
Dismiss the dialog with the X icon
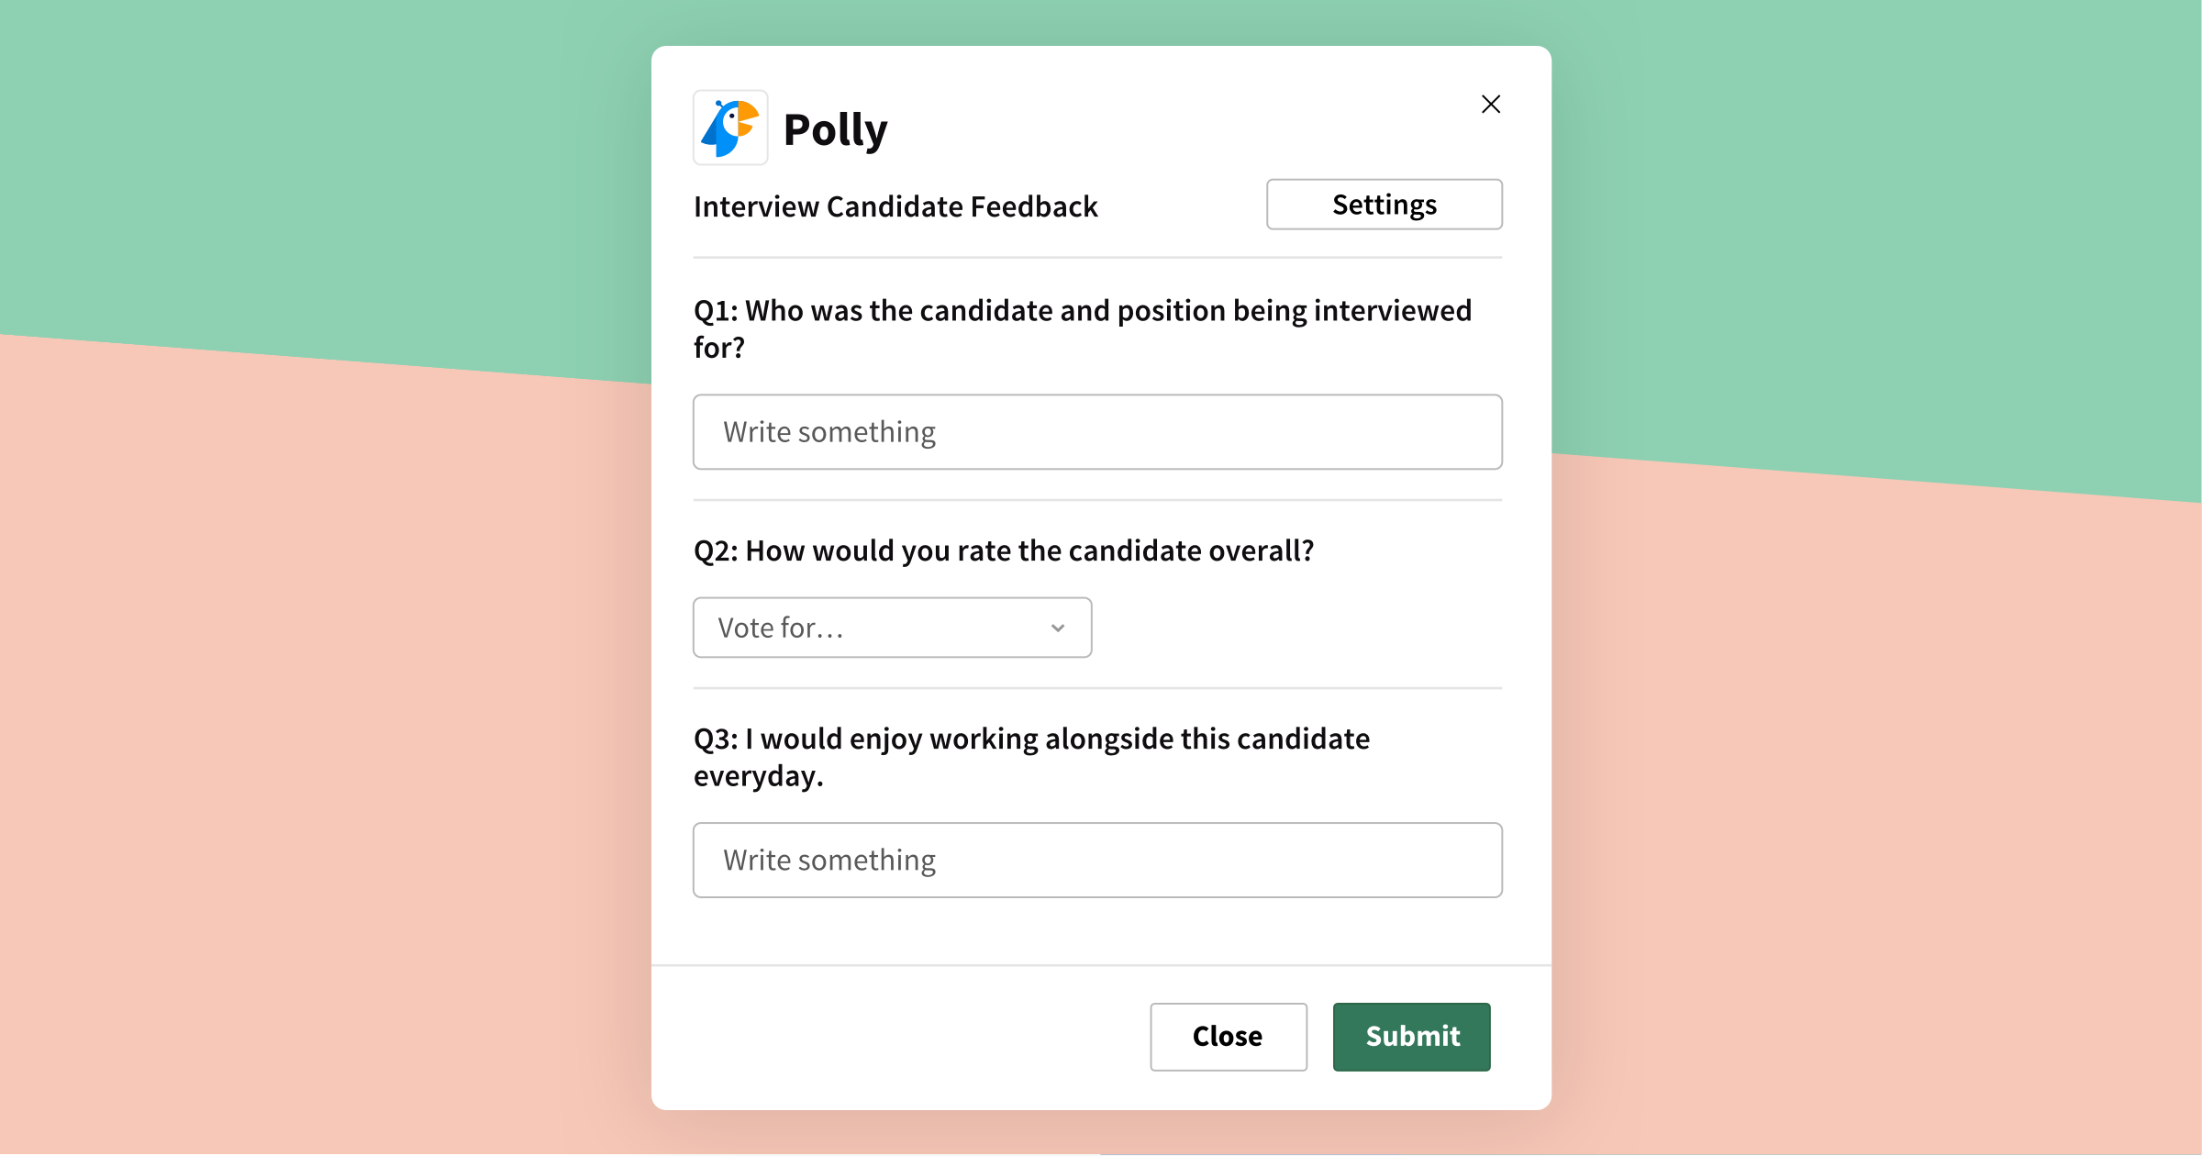(1491, 105)
